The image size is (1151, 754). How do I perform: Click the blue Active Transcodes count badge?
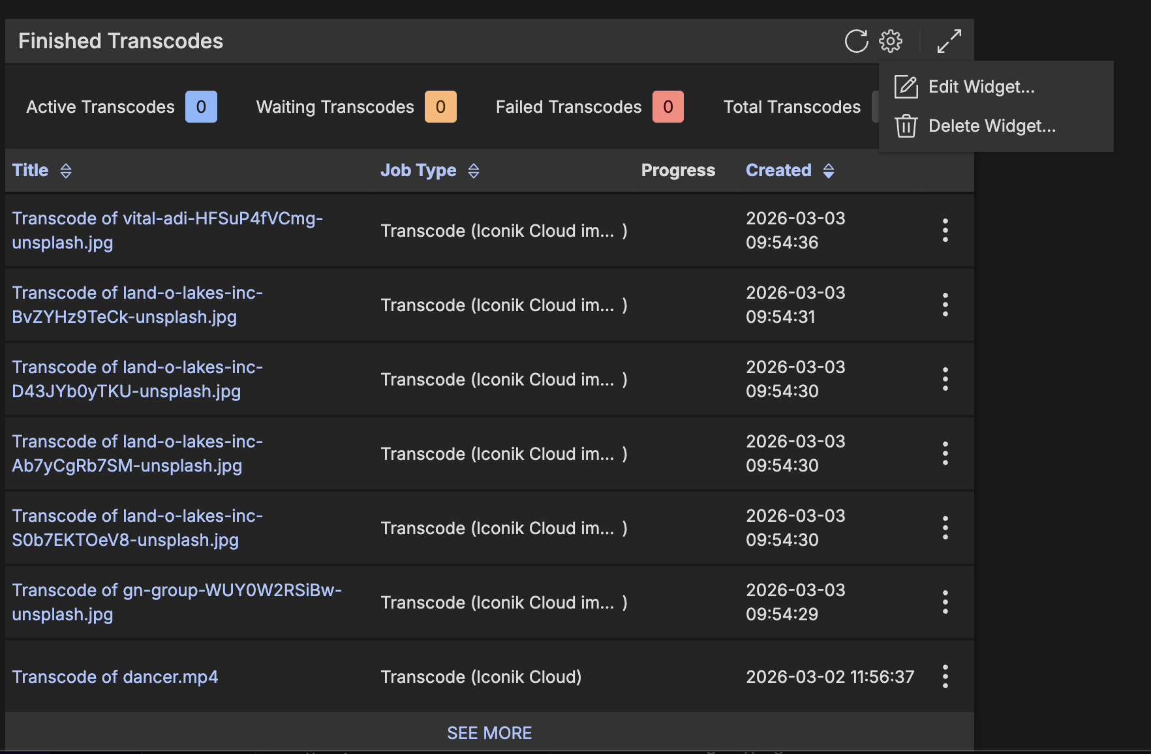click(201, 107)
